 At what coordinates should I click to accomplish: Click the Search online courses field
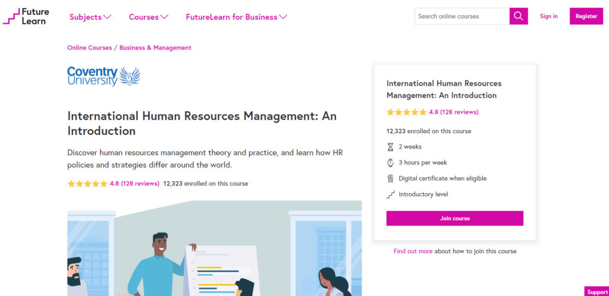[462, 16]
